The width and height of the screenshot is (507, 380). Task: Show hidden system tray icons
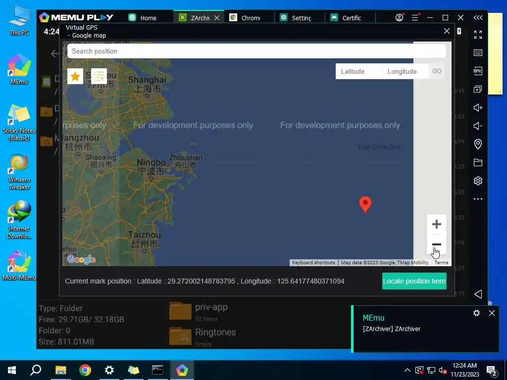(407, 370)
